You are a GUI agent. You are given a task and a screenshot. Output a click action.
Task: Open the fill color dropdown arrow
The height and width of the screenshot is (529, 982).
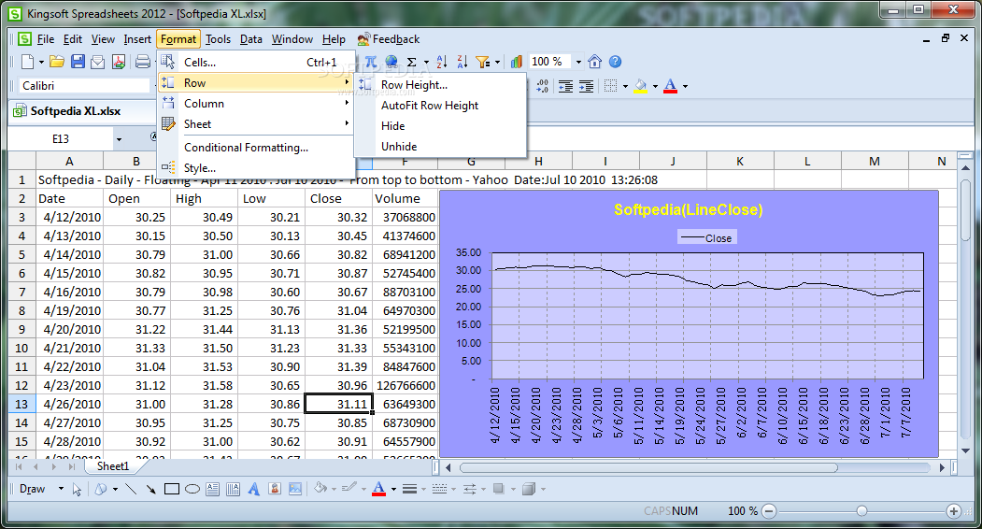click(x=655, y=86)
